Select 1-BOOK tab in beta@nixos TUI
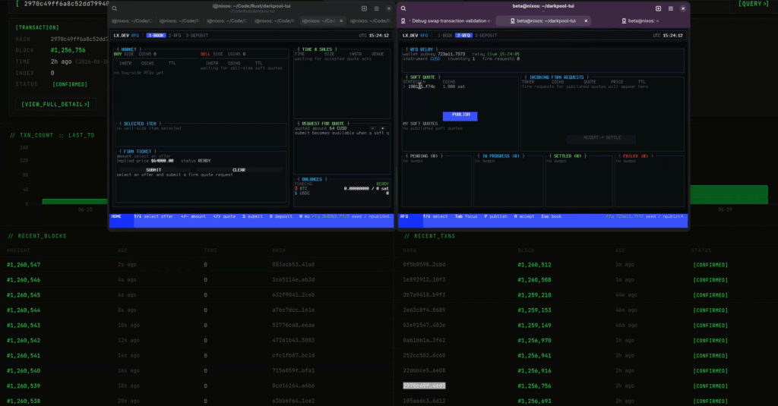Screen dimensions: 778x406 (x=445, y=36)
